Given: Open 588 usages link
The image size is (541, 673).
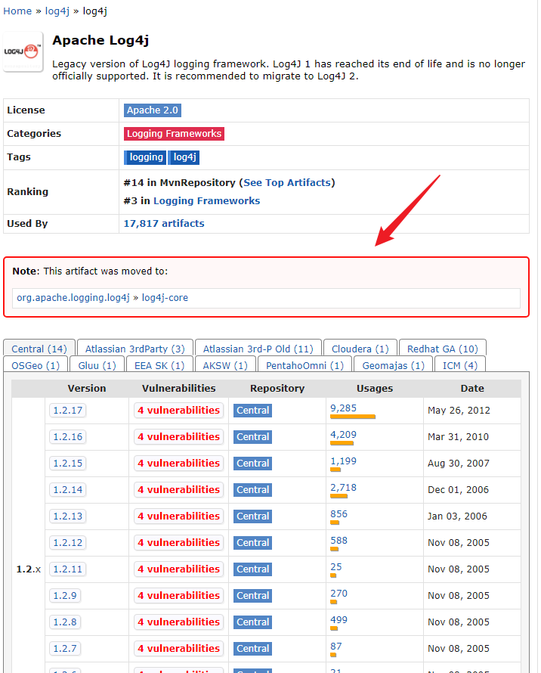Looking at the screenshot, I should [x=339, y=541].
